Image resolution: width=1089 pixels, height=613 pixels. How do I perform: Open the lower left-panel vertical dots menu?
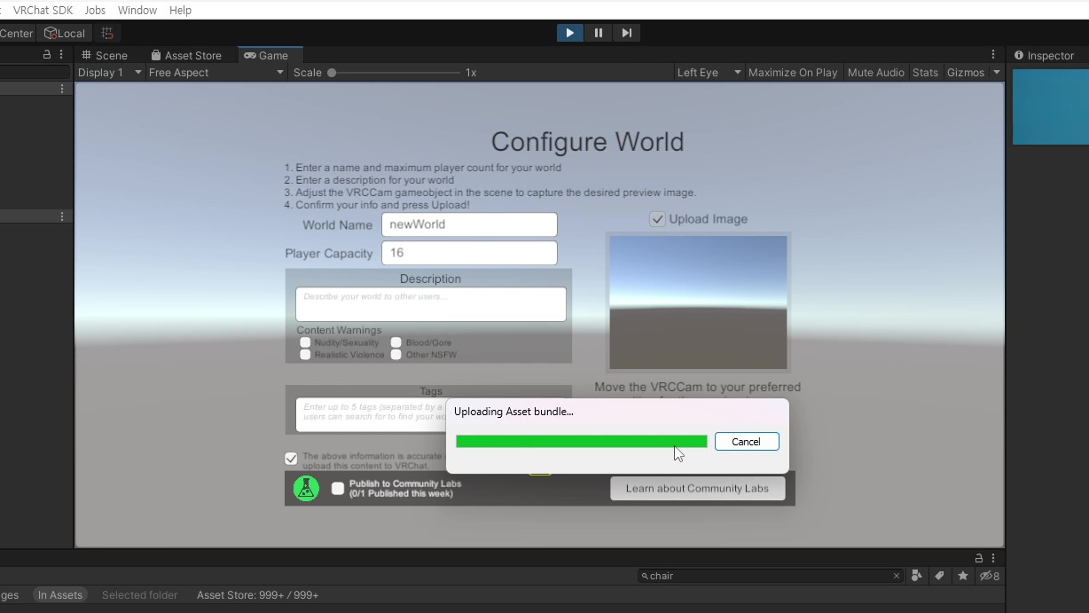62,216
